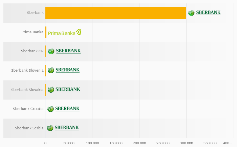This screenshot has height=147, width=237.
Task: Click the '300 000' axis value
Action: tap(186, 143)
